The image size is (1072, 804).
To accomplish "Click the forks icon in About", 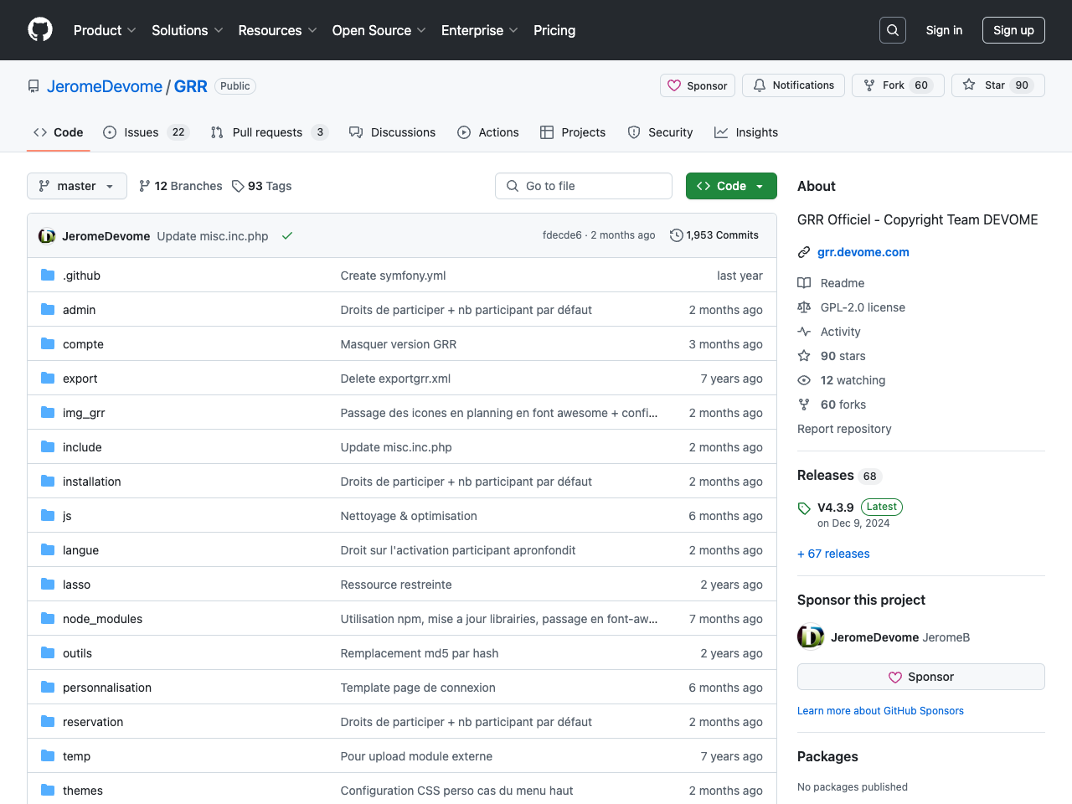I will (x=804, y=405).
